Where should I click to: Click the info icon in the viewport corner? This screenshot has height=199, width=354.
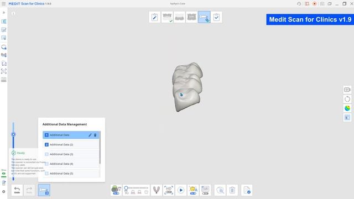(13, 13)
